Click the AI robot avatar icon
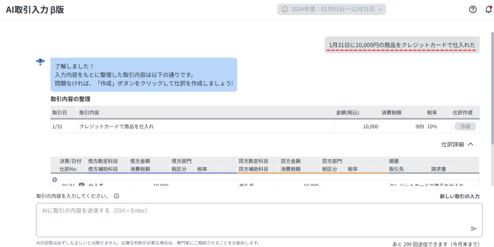Viewport: 494px width, 247px height. [41, 62]
